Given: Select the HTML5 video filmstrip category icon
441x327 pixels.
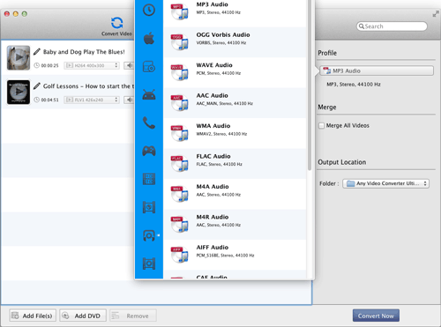Looking at the screenshot, I should pos(149,179).
